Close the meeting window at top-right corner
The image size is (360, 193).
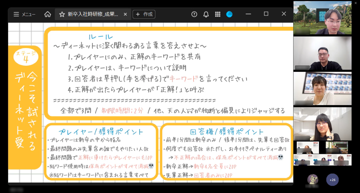pos(355,3)
